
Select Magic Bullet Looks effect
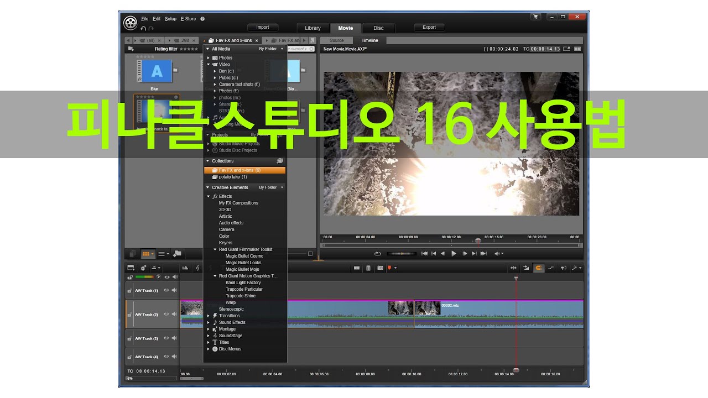click(x=243, y=263)
